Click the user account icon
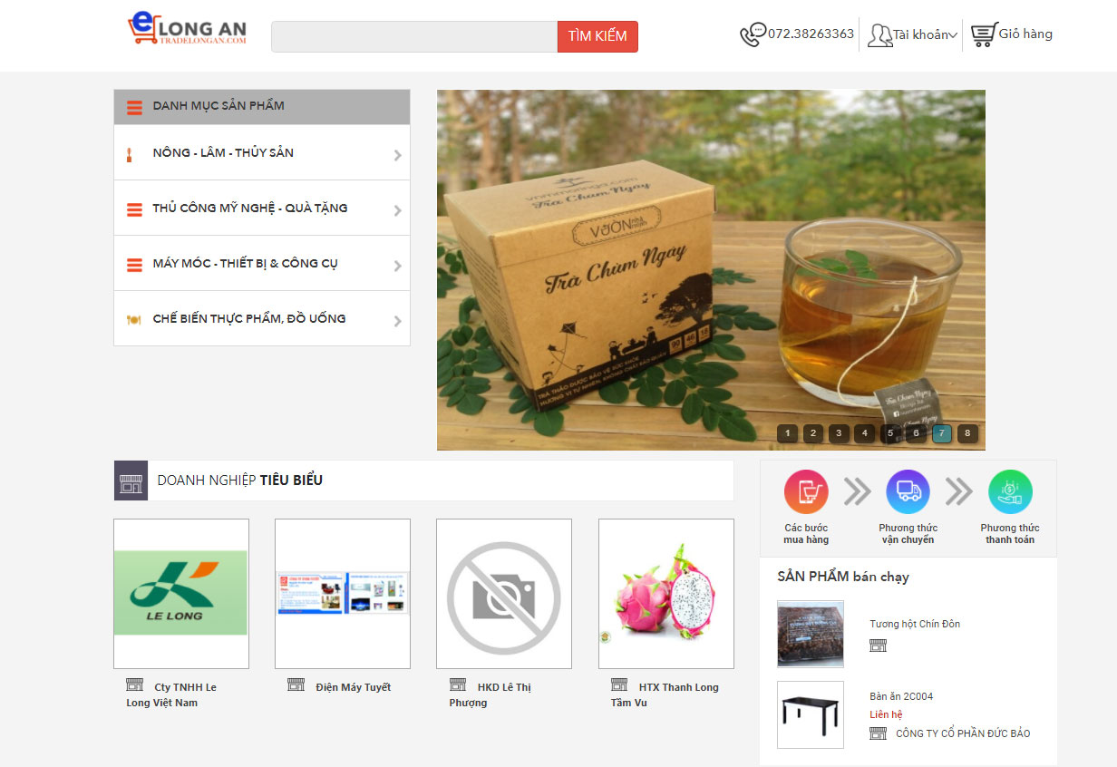 (x=879, y=35)
